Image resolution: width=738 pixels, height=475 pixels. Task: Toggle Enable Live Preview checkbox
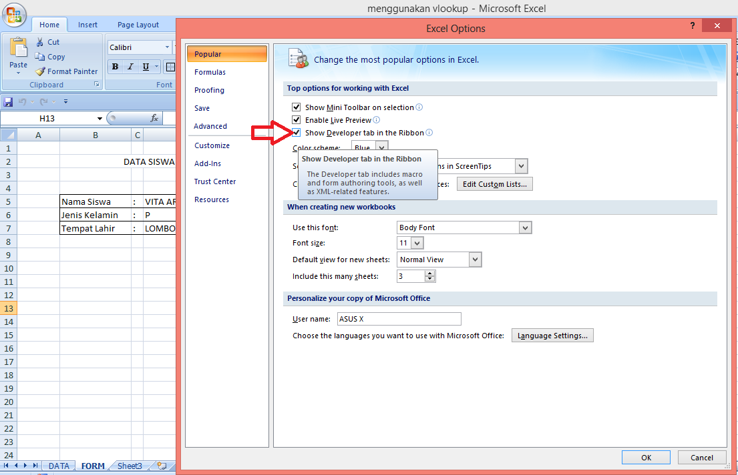point(296,120)
